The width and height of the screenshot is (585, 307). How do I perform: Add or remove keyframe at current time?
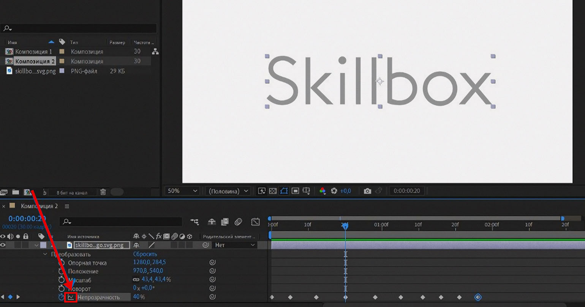coord(10,297)
